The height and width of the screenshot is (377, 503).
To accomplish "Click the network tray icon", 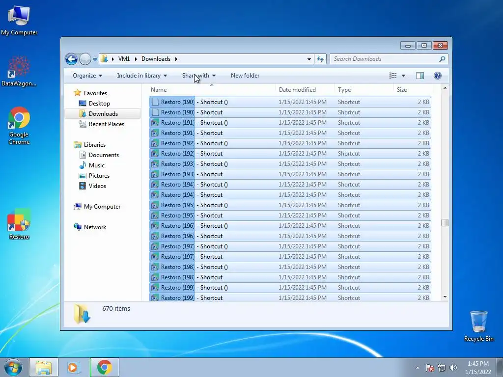I will coord(442,368).
